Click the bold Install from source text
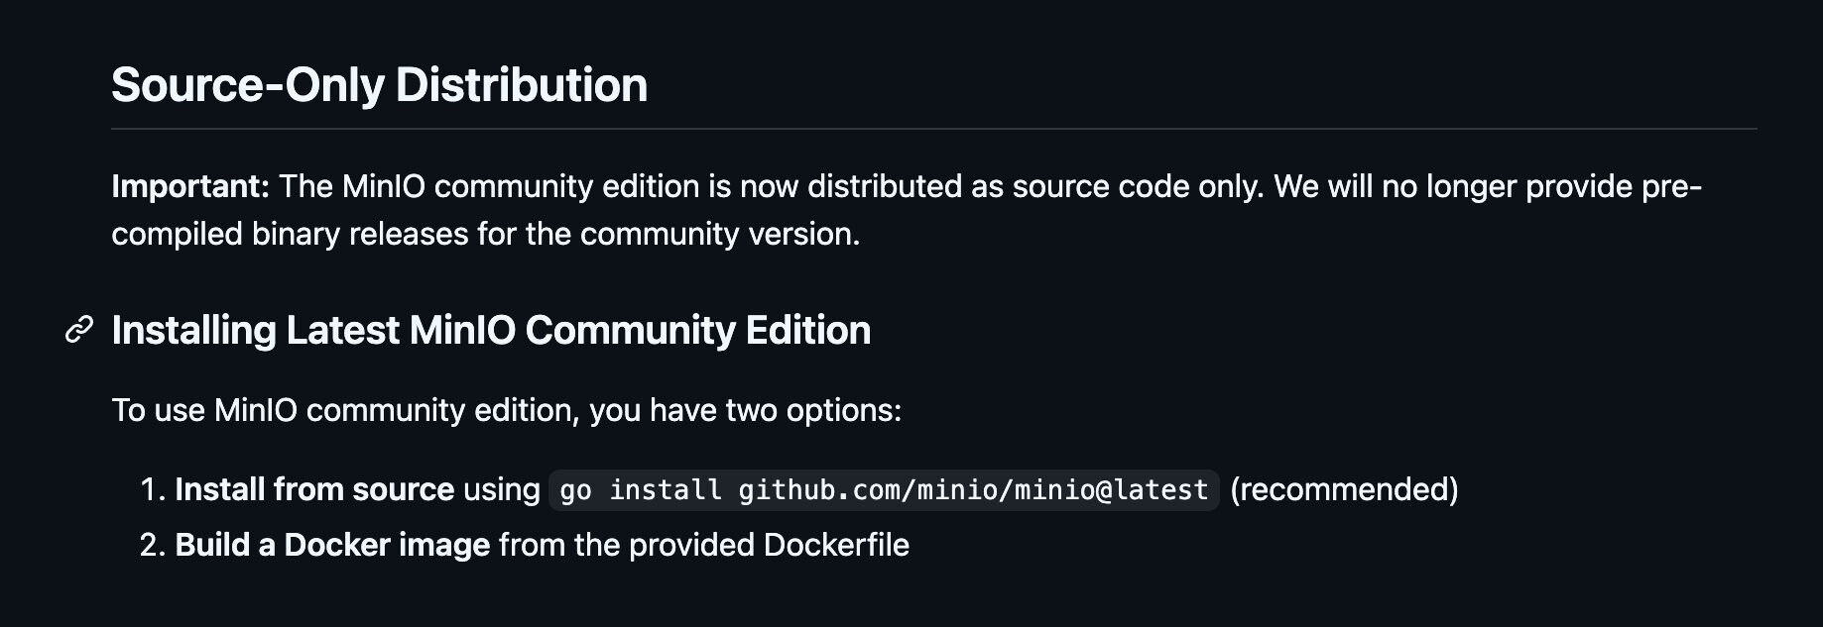Image resolution: width=1823 pixels, height=627 pixels. coord(314,489)
